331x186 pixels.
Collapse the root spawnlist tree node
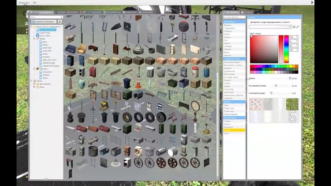coord(31,27)
